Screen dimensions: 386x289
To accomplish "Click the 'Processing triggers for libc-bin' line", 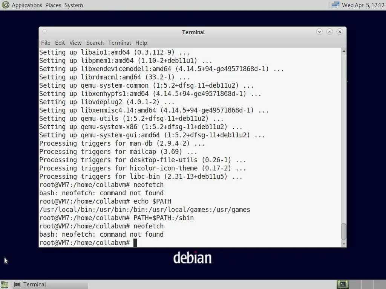I will point(141,176).
